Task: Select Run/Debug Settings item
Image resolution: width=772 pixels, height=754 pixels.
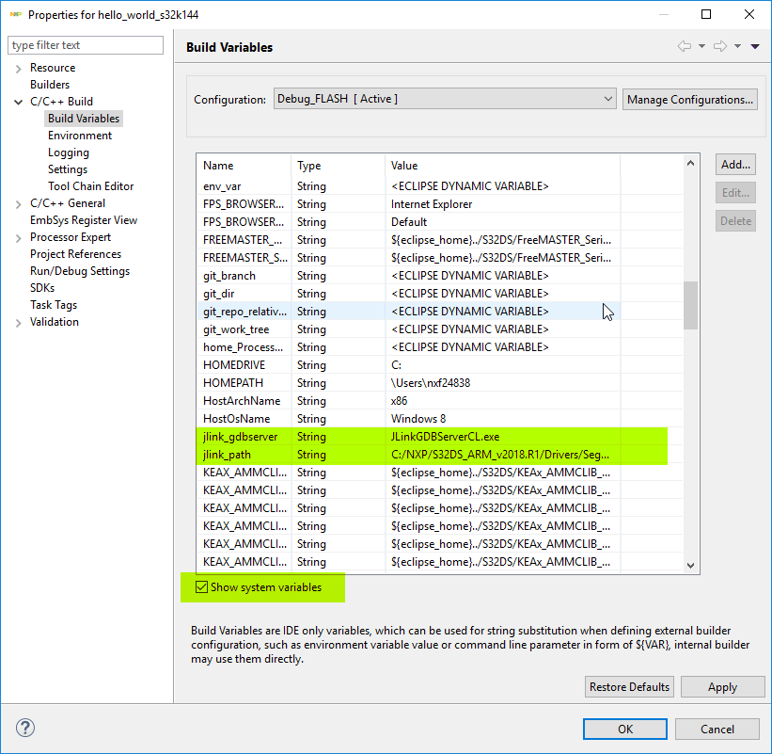Action: tap(80, 270)
